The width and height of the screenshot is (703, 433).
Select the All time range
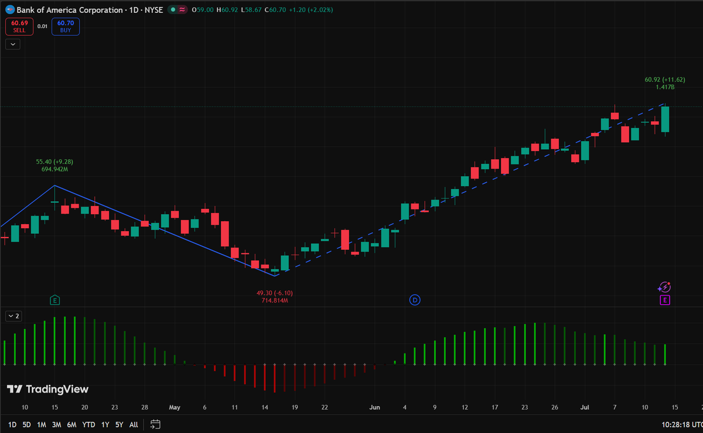(134, 424)
